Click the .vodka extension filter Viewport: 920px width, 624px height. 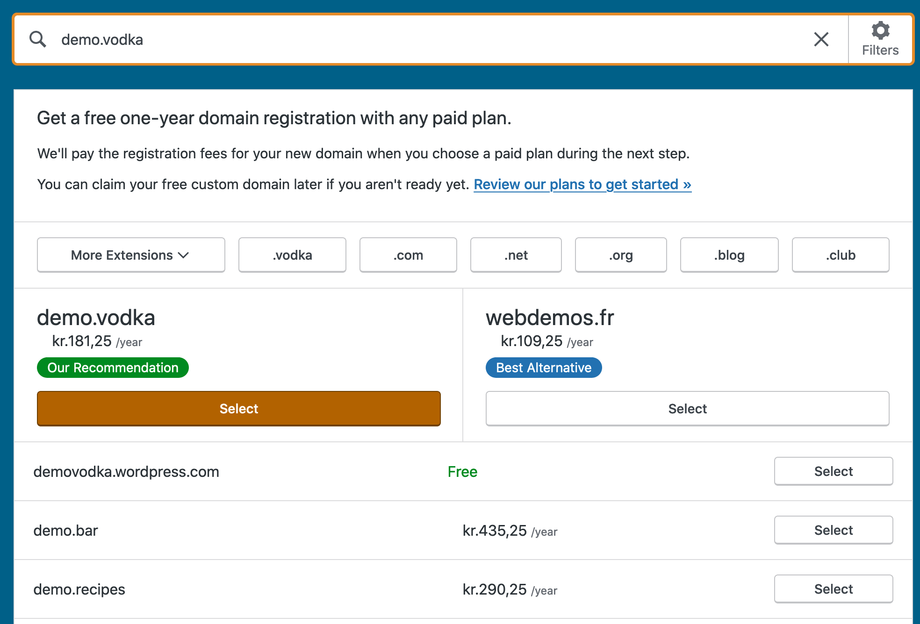point(292,255)
